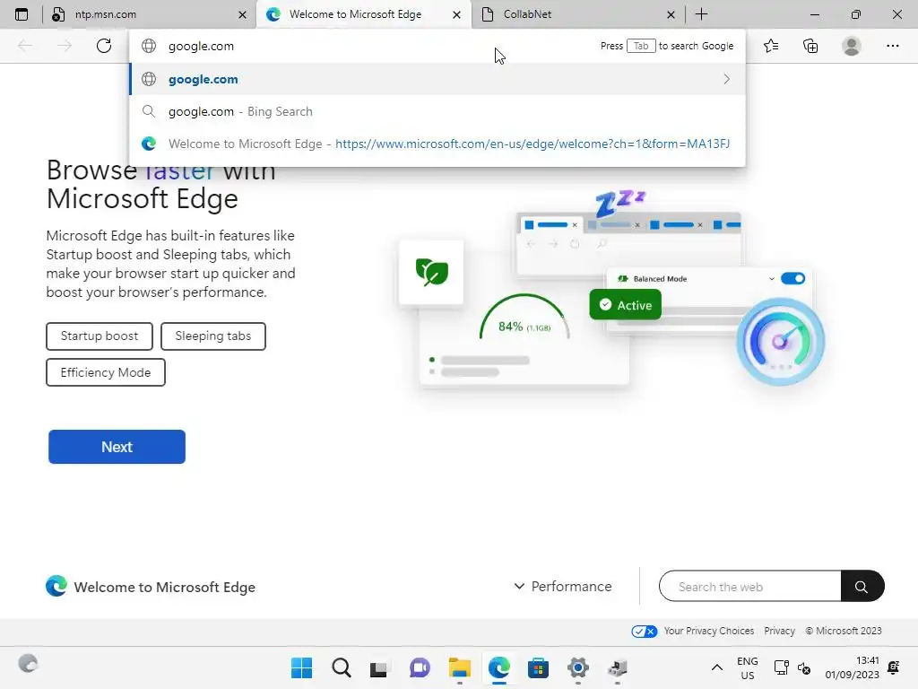The height and width of the screenshot is (689, 918).
Task: Click the blue Next button
Action: point(117,447)
